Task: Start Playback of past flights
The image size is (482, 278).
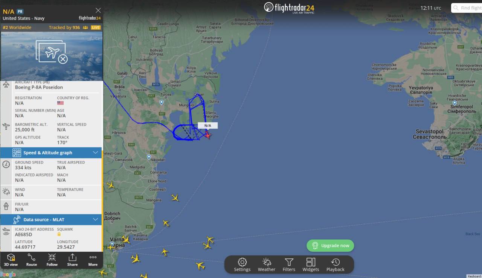Action: coord(335,264)
